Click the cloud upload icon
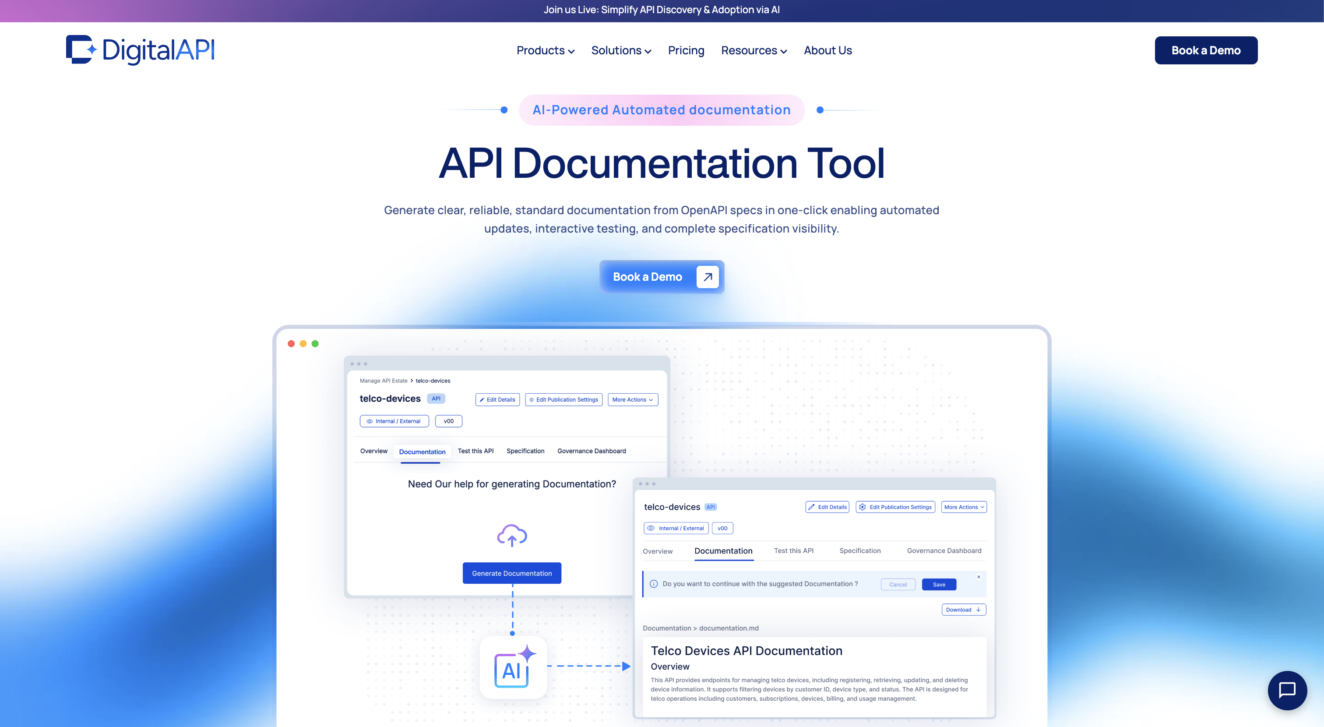Image resolution: width=1324 pixels, height=727 pixels. pos(511,535)
